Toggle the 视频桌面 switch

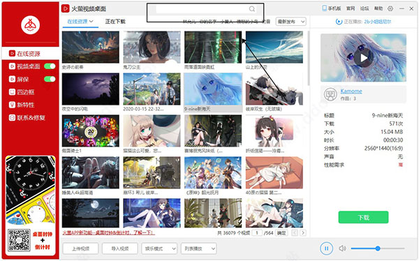tap(50, 66)
